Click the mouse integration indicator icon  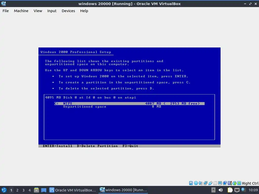click(x=234, y=183)
